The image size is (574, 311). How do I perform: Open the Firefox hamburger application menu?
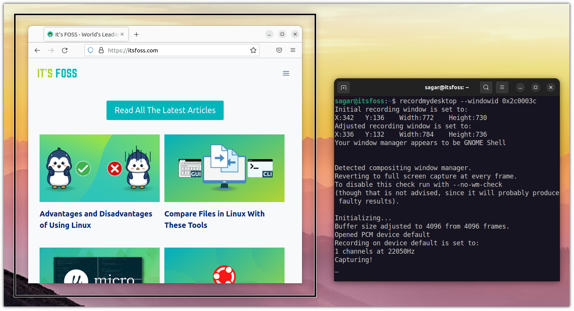(293, 50)
